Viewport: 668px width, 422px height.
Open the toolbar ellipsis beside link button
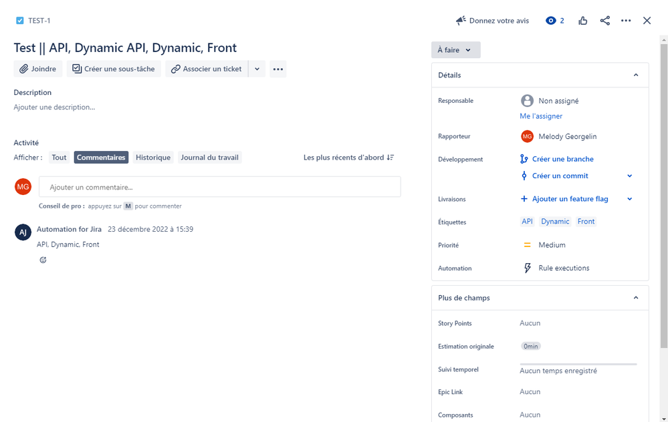pyautogui.click(x=277, y=69)
